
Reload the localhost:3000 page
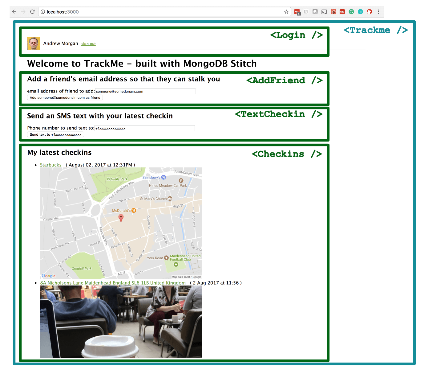32,11
